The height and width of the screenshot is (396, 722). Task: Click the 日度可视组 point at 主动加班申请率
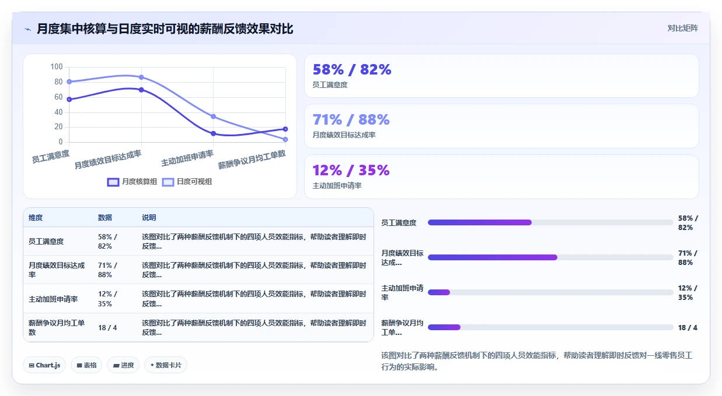[213, 116]
